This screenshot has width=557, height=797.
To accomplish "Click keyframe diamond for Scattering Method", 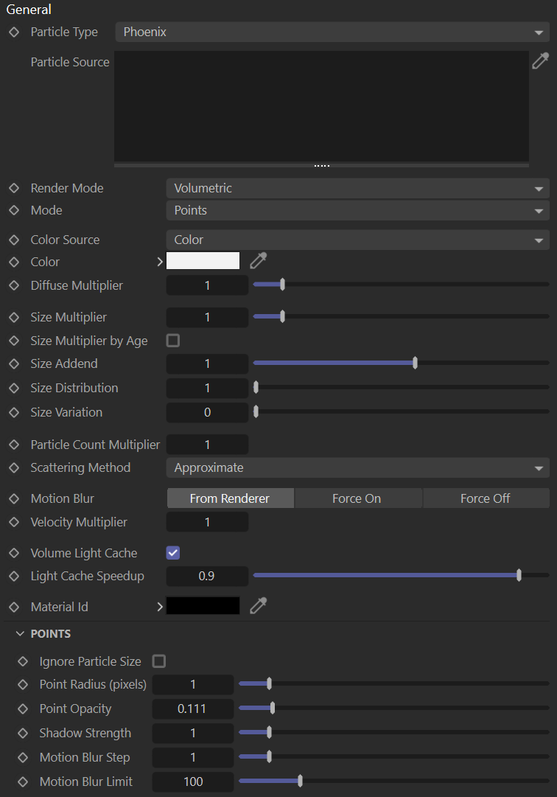I will [14, 467].
